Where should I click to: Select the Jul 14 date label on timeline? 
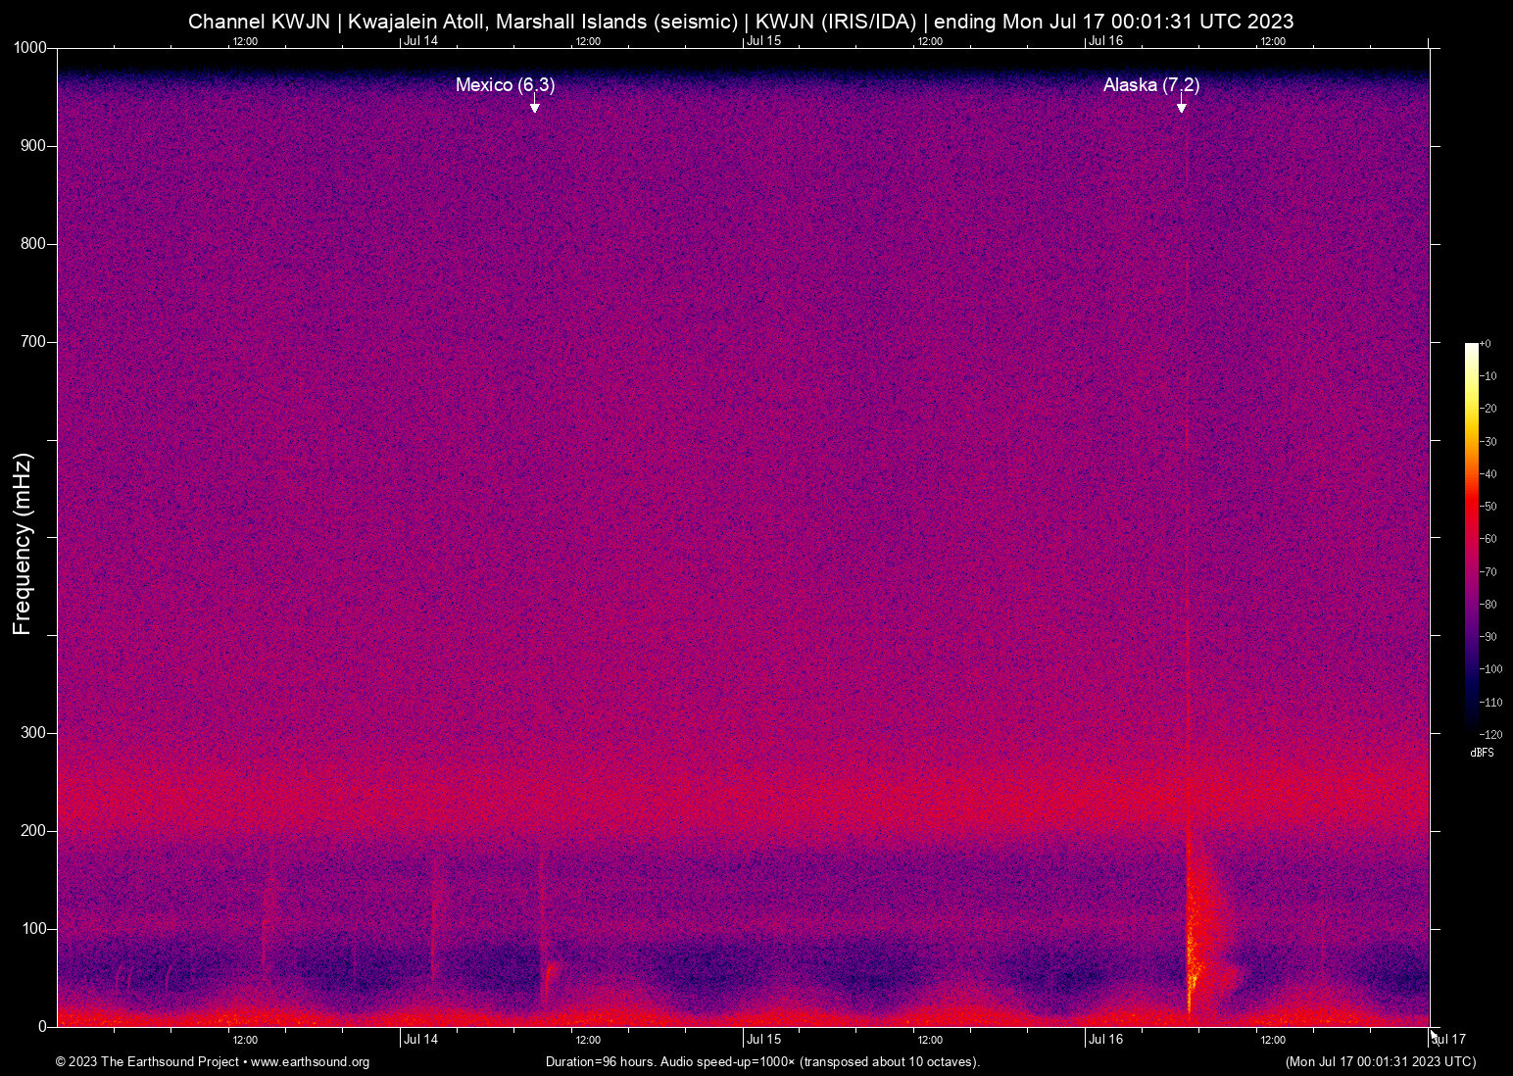click(x=421, y=1039)
